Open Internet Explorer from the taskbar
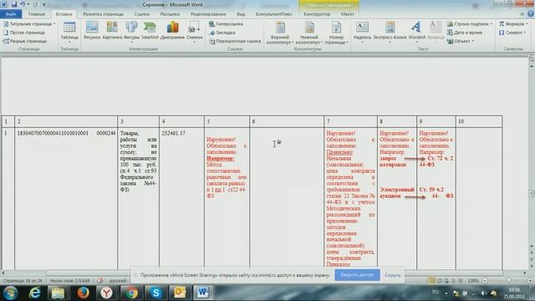Image resolution: width=535 pixels, height=301 pixels. point(35,293)
